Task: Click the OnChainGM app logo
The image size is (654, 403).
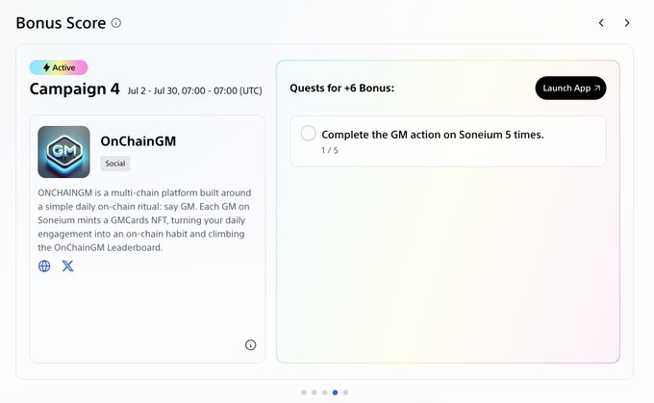Action: tap(63, 152)
